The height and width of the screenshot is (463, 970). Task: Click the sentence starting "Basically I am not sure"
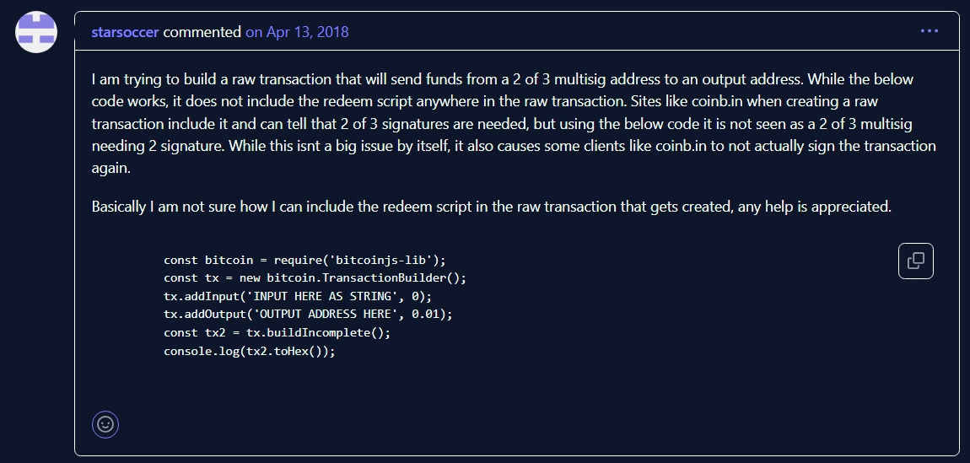pos(491,207)
